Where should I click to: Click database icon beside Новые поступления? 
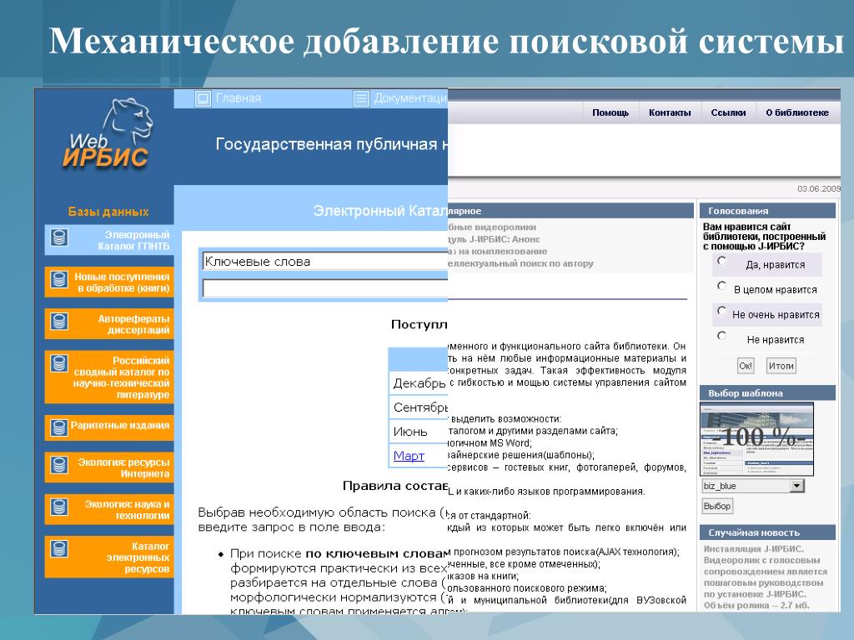(59, 279)
